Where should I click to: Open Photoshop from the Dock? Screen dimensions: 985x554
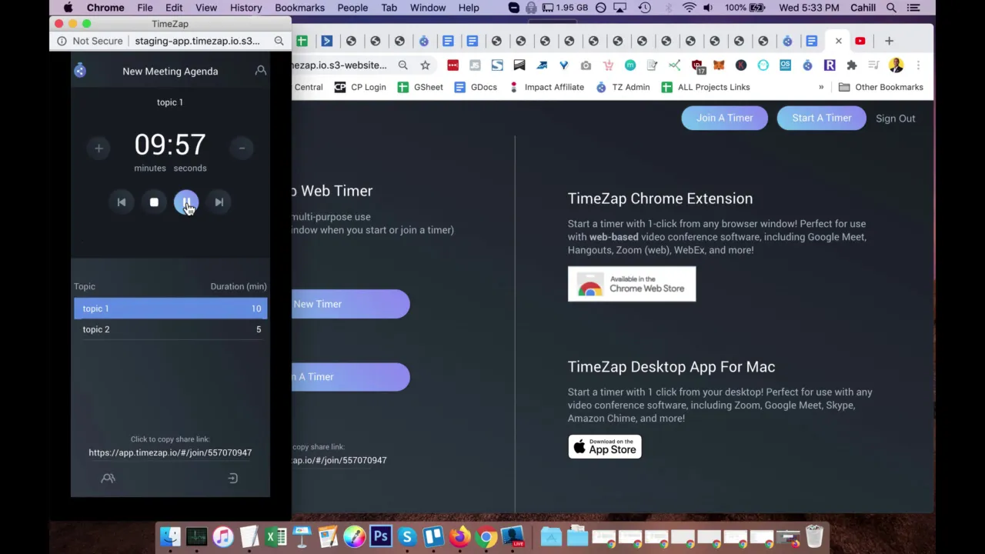(381, 536)
